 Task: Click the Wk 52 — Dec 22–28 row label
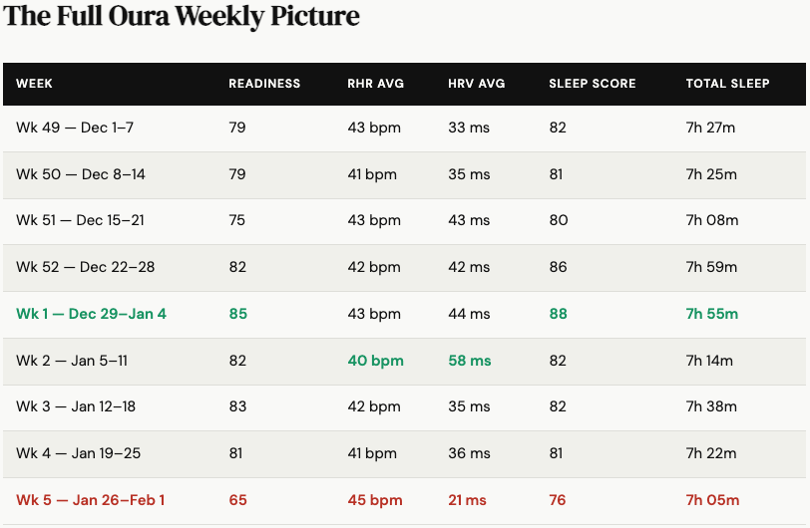[85, 267]
